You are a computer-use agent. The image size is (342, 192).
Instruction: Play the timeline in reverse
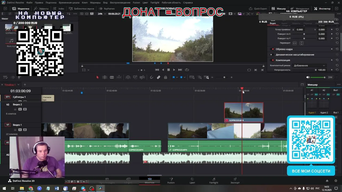[163, 70]
